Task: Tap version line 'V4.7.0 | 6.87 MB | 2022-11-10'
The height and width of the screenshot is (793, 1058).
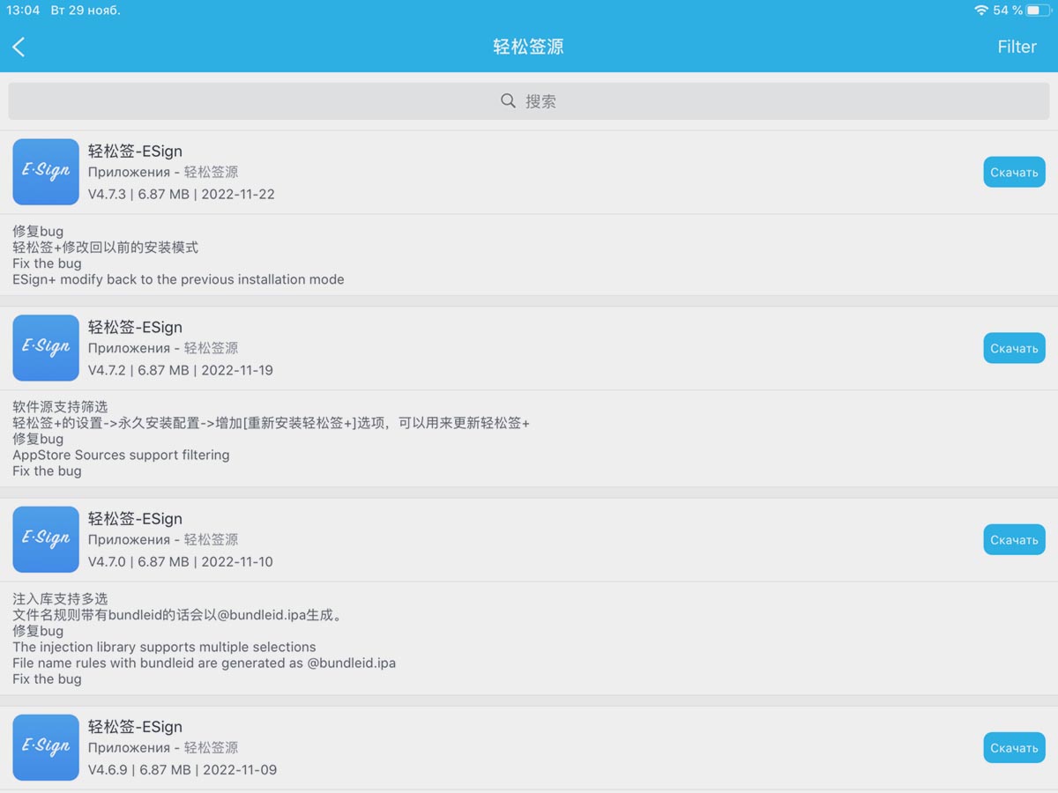Action: pyautogui.click(x=181, y=561)
